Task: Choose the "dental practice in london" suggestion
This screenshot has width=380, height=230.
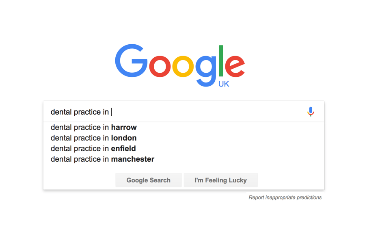Action: tap(94, 138)
